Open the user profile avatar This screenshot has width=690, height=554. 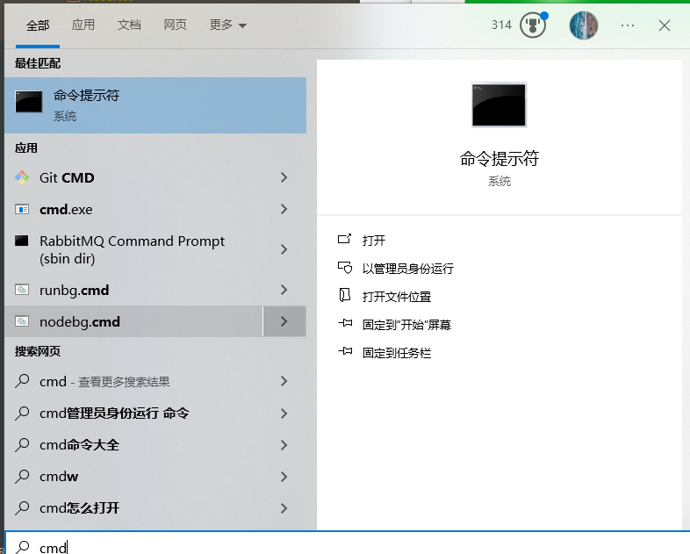[584, 25]
